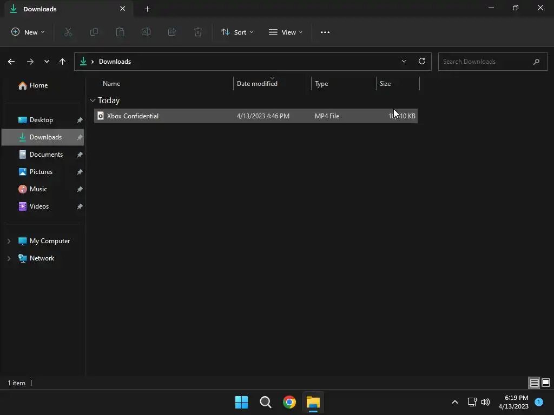Select Pictures in the sidebar
The height and width of the screenshot is (415, 554).
pos(41,172)
